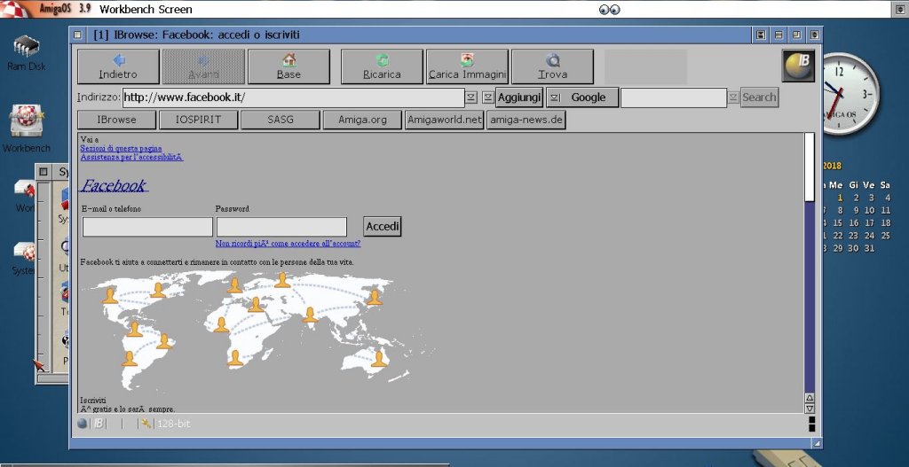Click the Indietro back button

click(118, 66)
